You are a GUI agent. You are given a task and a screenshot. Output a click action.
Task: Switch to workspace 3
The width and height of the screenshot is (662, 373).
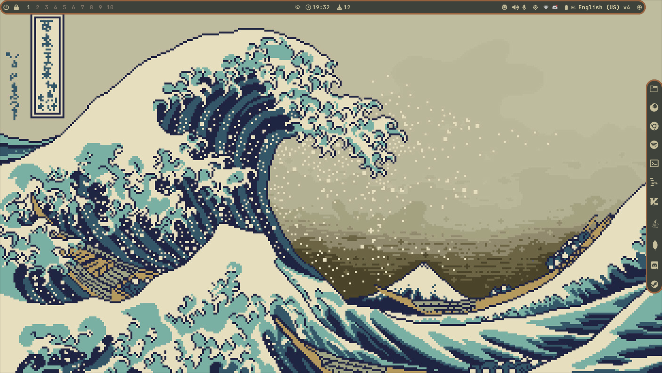tap(46, 7)
